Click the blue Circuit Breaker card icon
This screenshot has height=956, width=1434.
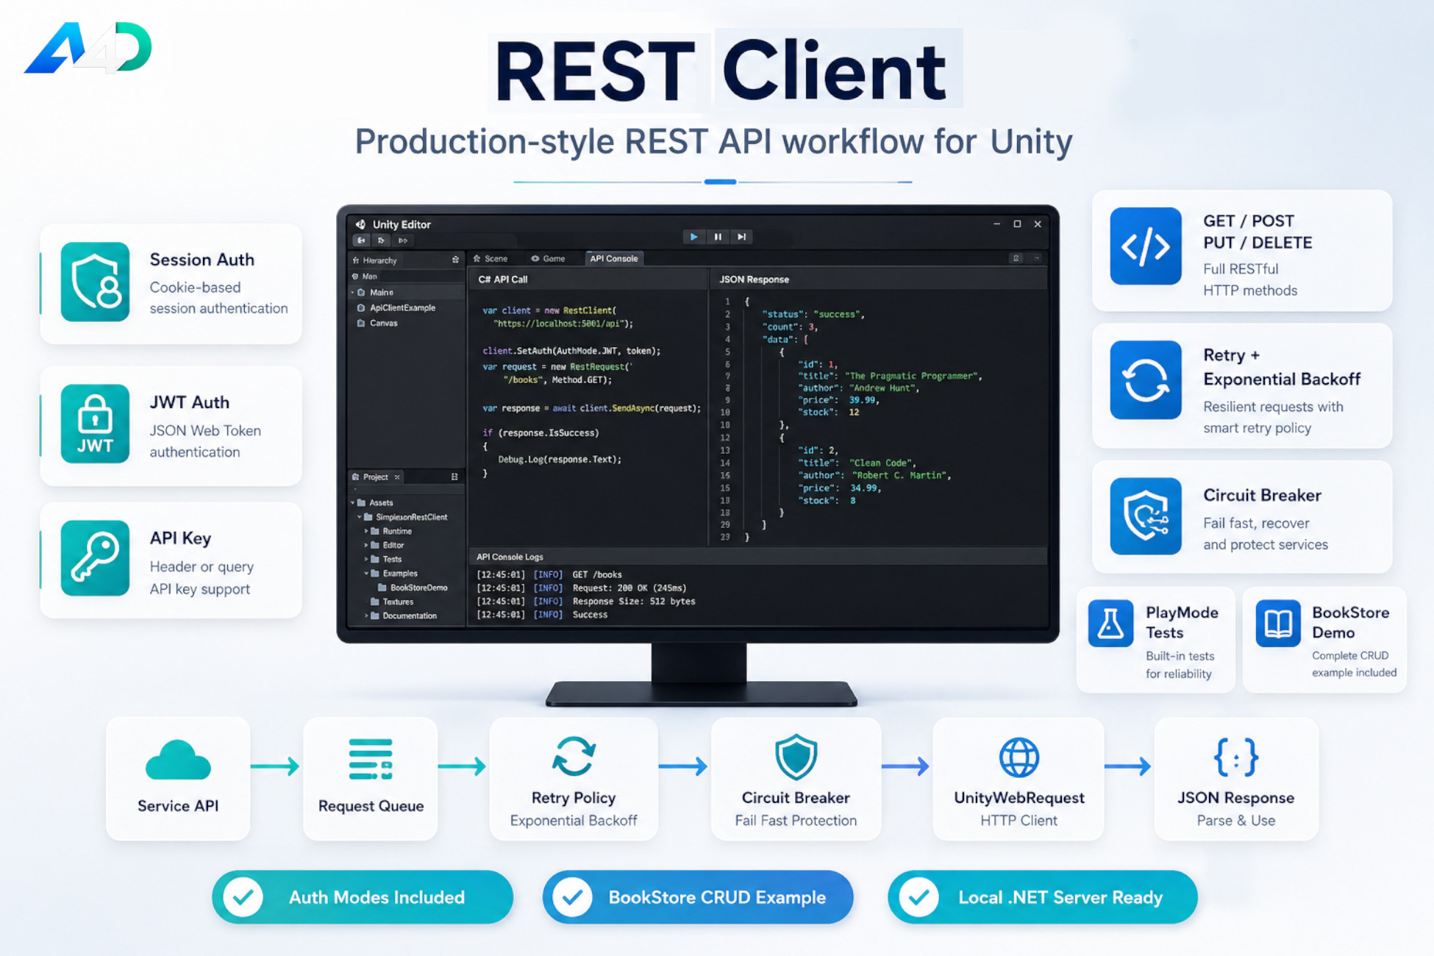pos(1146,516)
